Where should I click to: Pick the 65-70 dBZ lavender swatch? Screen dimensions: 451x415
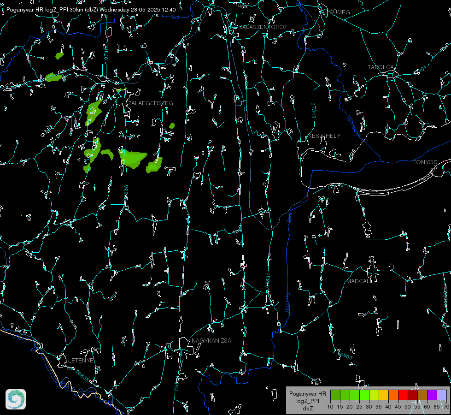[441, 395]
